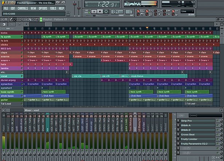Open the FILE menu
Screen dimensions: 224x161
click(x=6, y=8)
